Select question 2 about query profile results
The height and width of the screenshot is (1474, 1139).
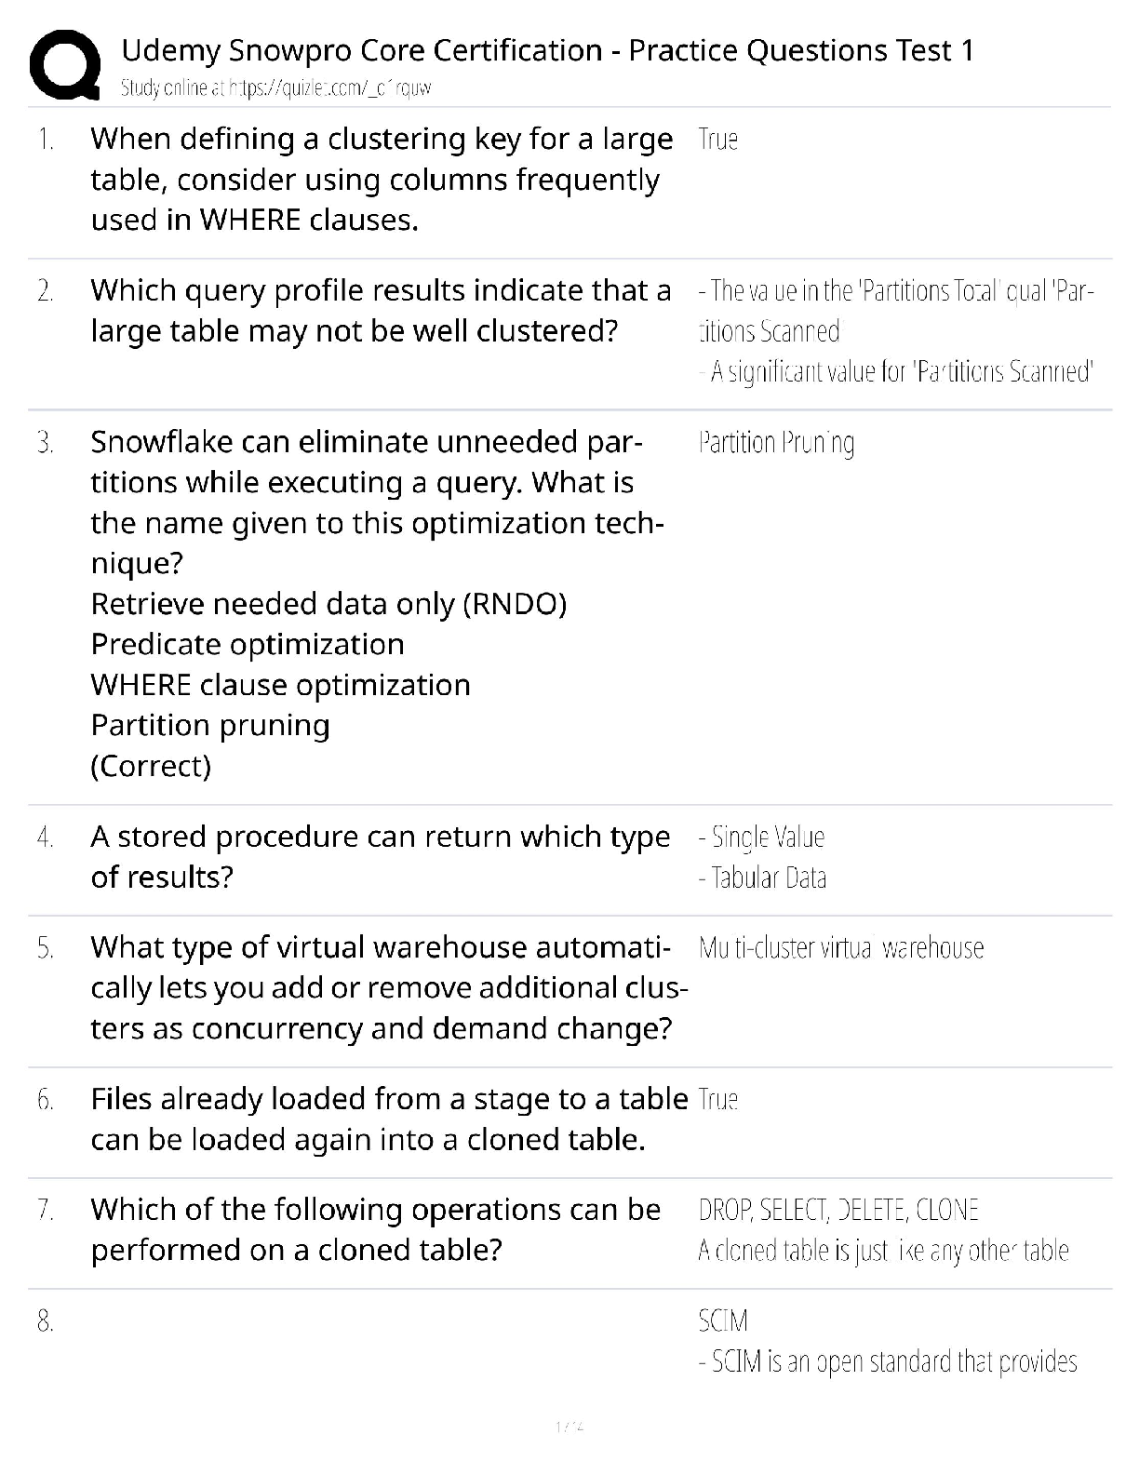tap(381, 311)
